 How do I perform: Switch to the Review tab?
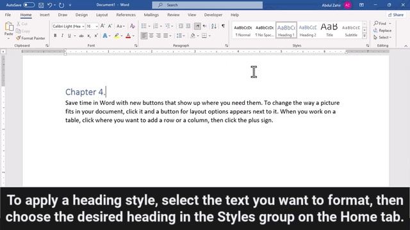pos(174,15)
